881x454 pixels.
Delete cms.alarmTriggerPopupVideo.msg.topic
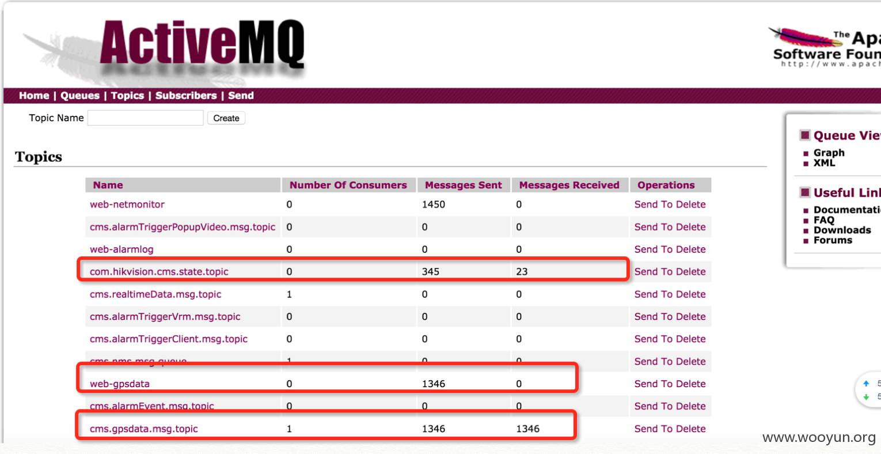point(691,227)
